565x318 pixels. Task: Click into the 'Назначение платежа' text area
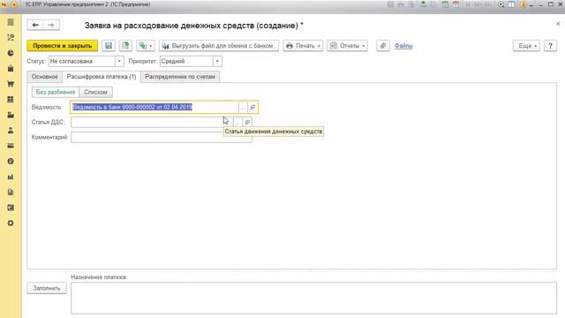(314, 298)
